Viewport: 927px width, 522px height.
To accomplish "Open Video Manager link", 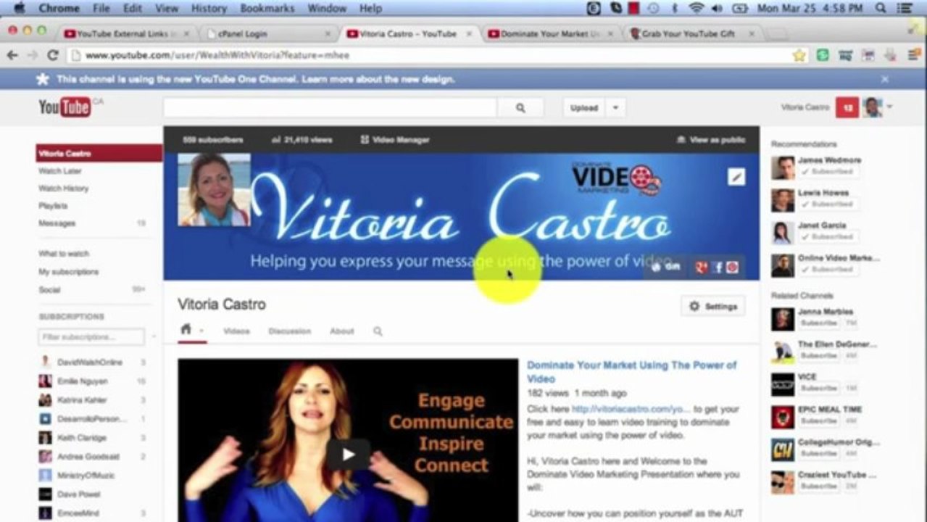I will tap(395, 140).
